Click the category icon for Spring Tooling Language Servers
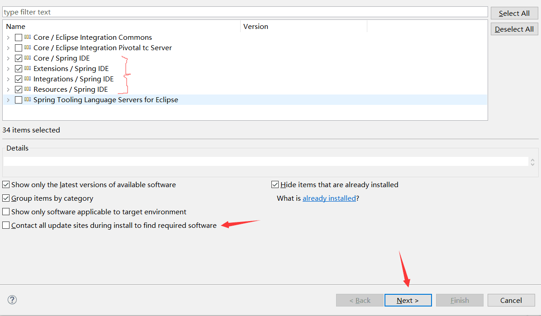The height and width of the screenshot is (316, 541). pyautogui.click(x=28, y=99)
